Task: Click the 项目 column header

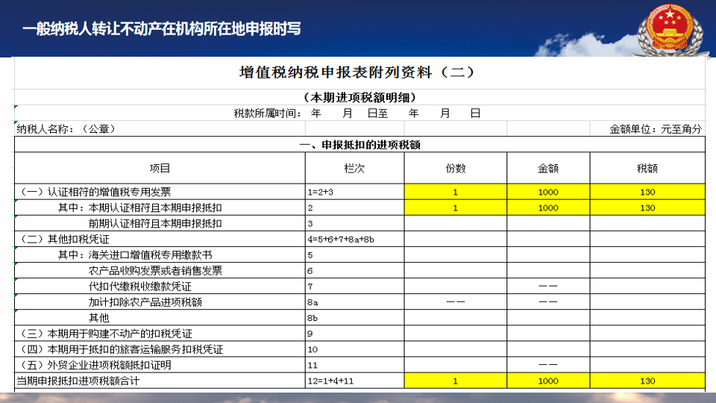Action: [160, 168]
